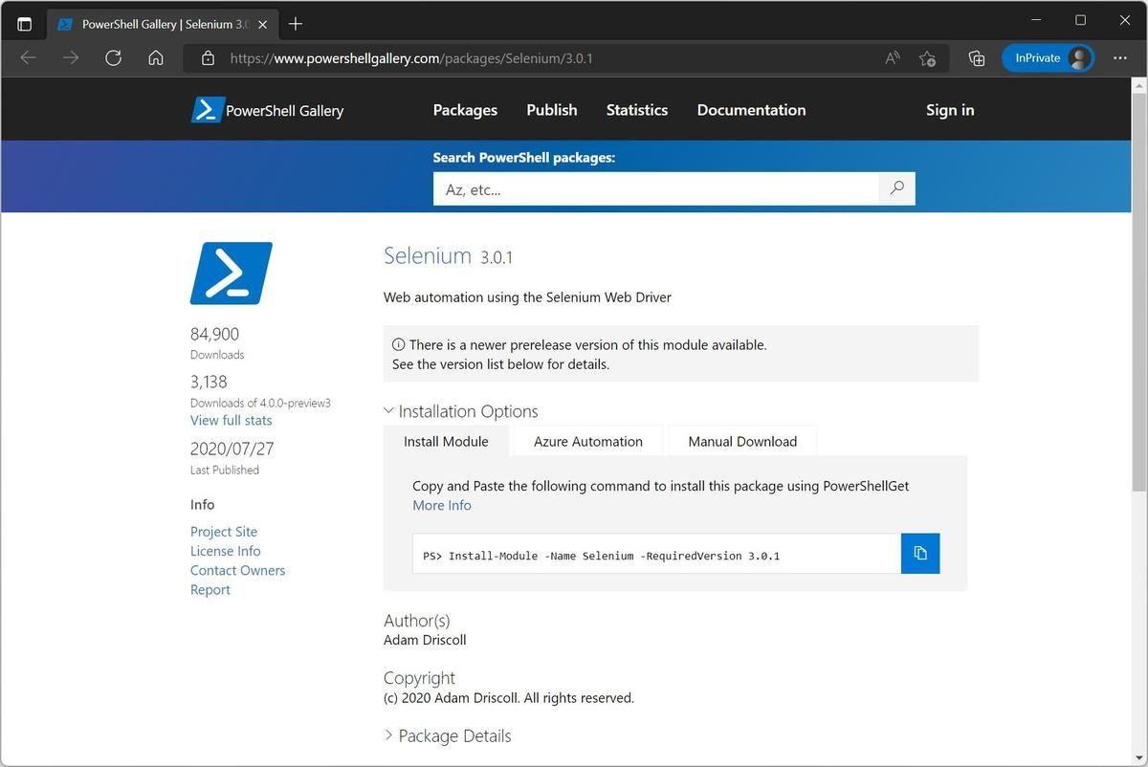The width and height of the screenshot is (1148, 767).
Task: Open the Publish page
Action: tap(552, 110)
